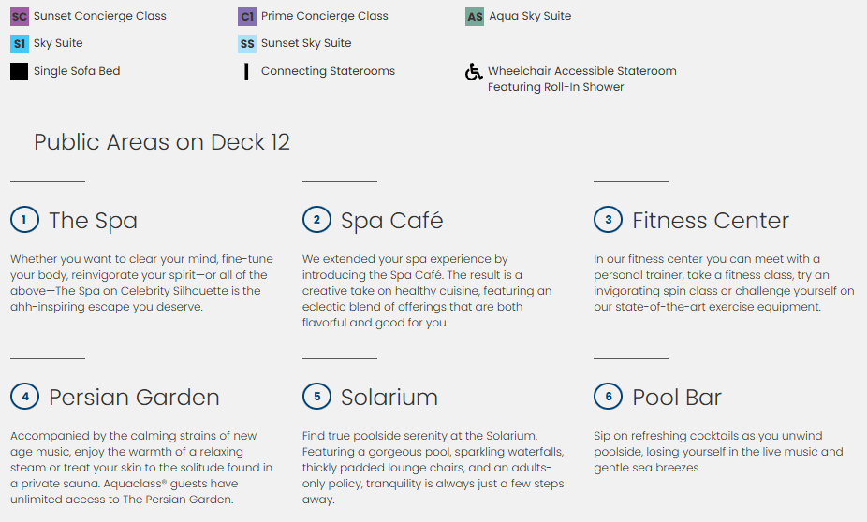867x522 pixels.
Task: Select the number 2 circle beside Spa Café
Action: pos(316,220)
